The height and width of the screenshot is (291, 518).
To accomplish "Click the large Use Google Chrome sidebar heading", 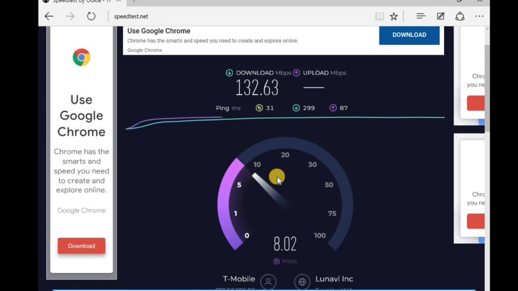I will tap(81, 116).
